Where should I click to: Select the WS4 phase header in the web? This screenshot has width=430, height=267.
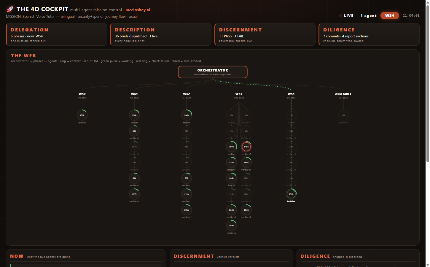(x=291, y=94)
